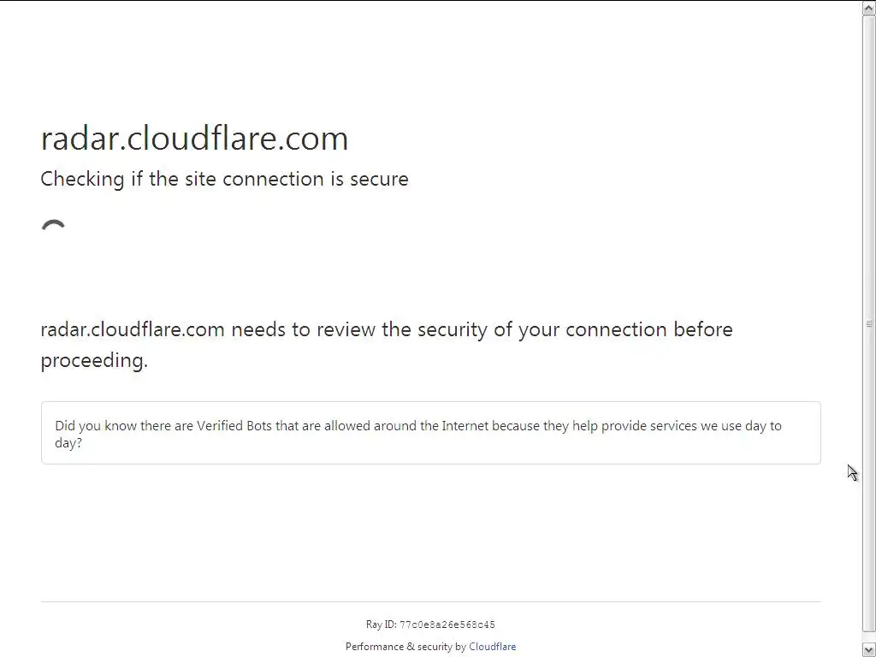Click 'Checking if the site connection is secure'
The width and height of the screenshot is (876, 657).
click(x=224, y=179)
